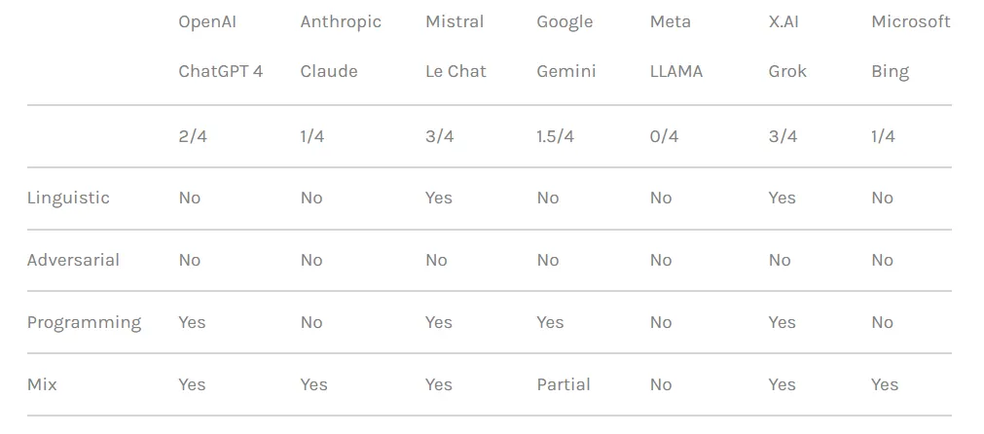Click the Le Chat model name
Image resolution: width=984 pixels, height=434 pixels.
tap(456, 71)
